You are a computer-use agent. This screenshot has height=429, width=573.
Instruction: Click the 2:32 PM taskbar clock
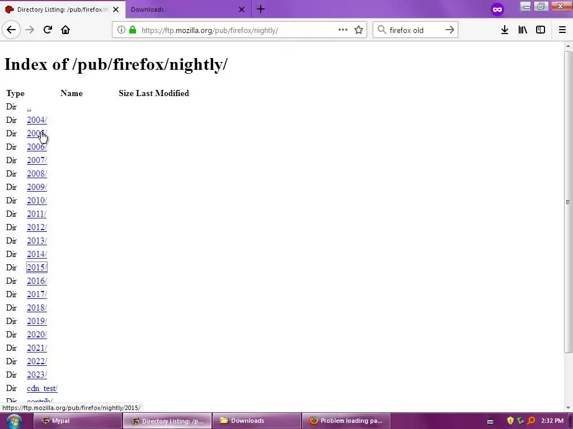(x=552, y=421)
